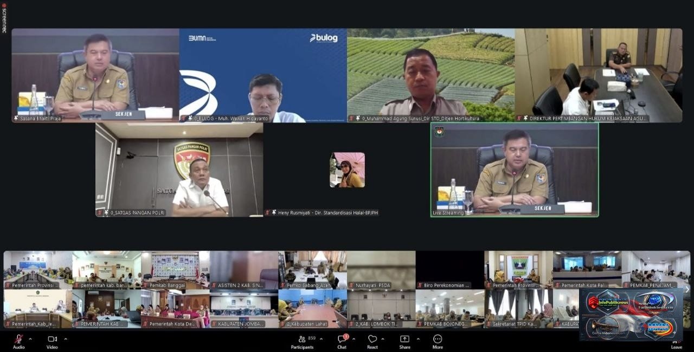
Task: Expand the caret beside Chat
Action: [x=354, y=339]
